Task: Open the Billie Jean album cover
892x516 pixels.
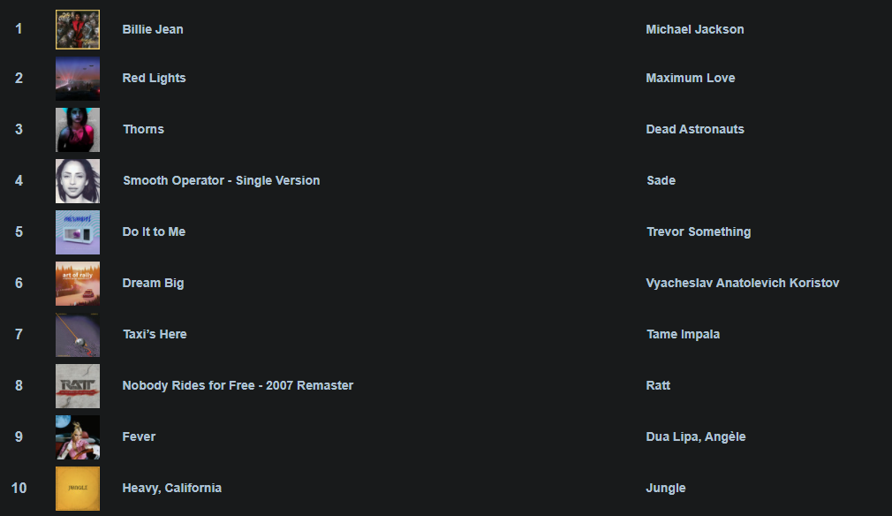Action: pos(78,29)
